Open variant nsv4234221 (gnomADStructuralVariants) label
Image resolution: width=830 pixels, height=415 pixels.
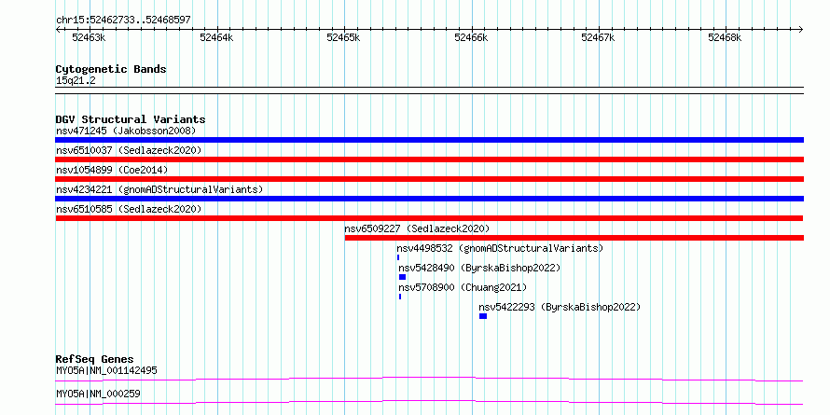pyautogui.click(x=159, y=189)
